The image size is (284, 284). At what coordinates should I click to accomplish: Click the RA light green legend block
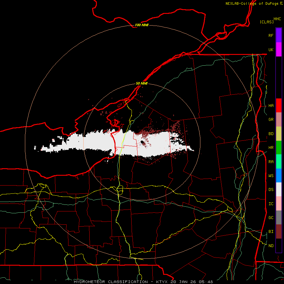tap(279, 162)
